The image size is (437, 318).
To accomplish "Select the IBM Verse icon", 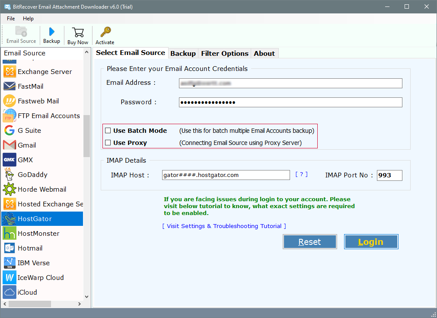I will coord(10,263).
